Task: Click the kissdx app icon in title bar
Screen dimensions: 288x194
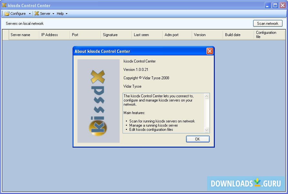Action: point(4,5)
